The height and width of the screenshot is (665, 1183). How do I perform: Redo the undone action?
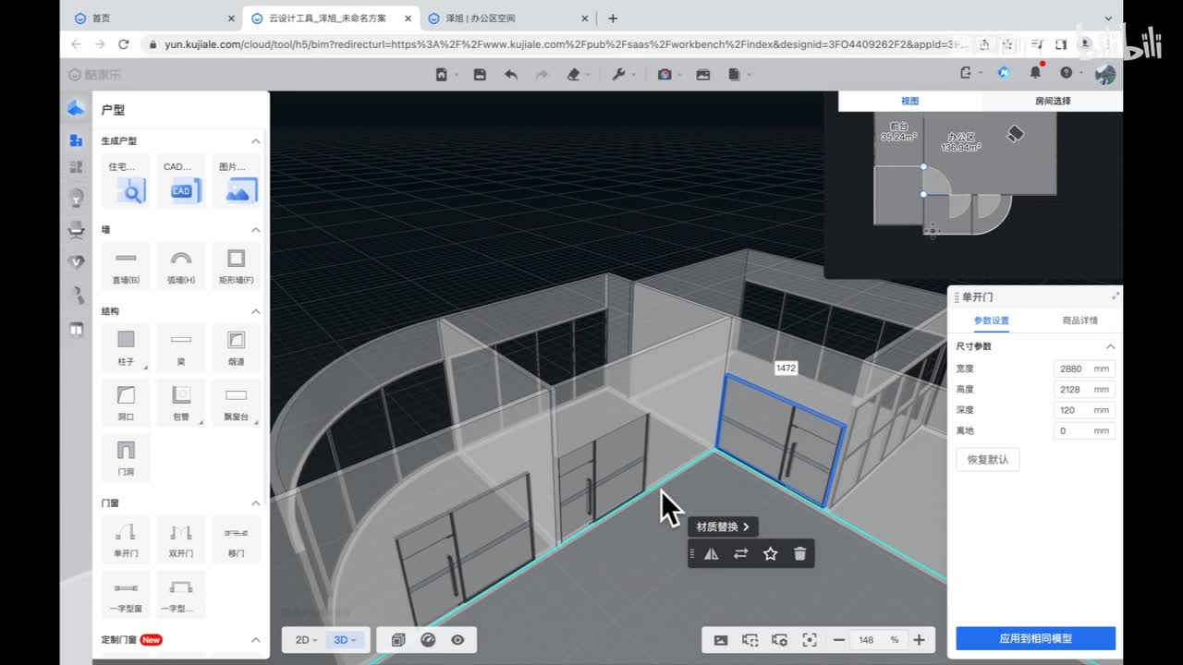(543, 75)
